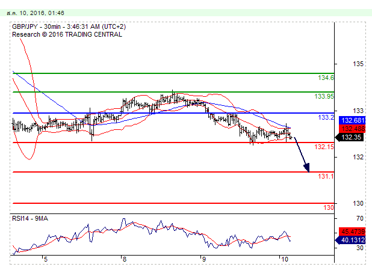Click the 132 price axis label
Screen dimensions: 372x276
358,157
